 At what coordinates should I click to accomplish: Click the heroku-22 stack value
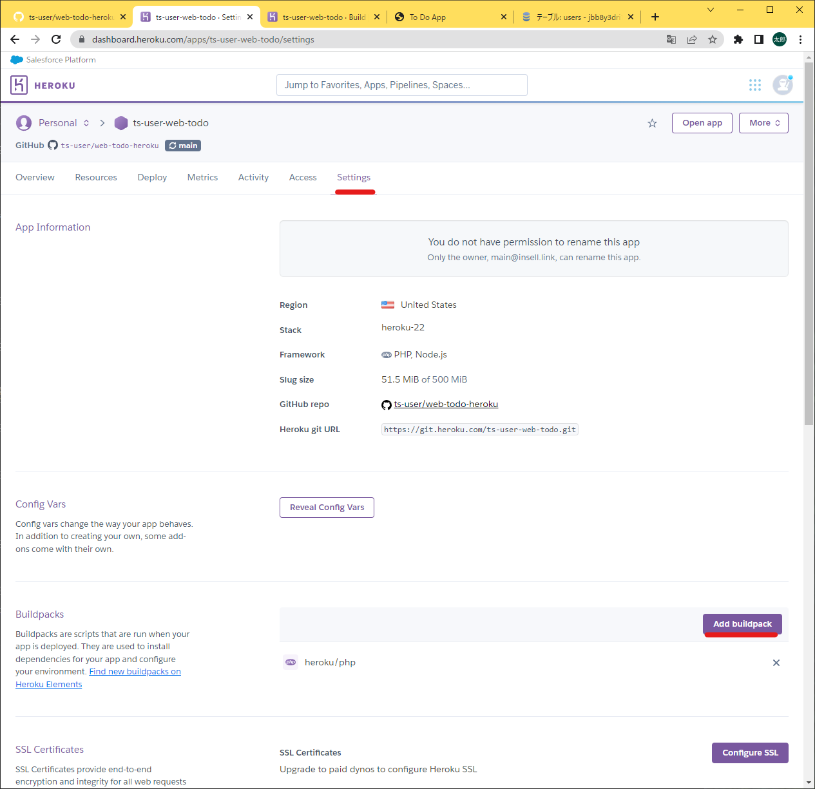coord(403,327)
